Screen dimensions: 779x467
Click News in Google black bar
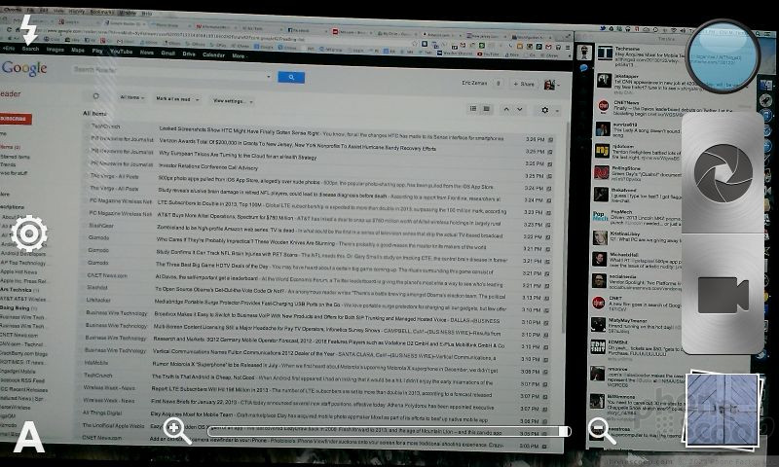point(147,53)
